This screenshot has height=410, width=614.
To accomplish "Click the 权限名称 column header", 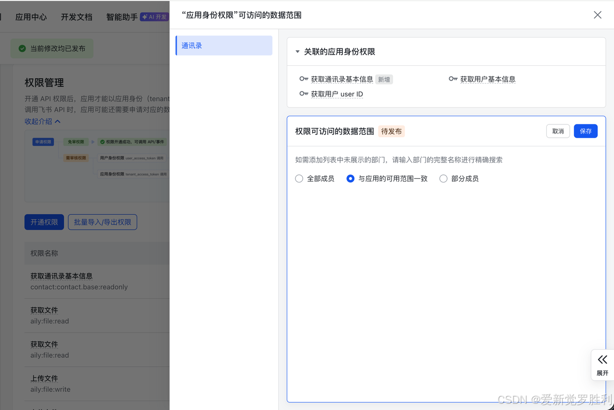I will (x=44, y=253).
